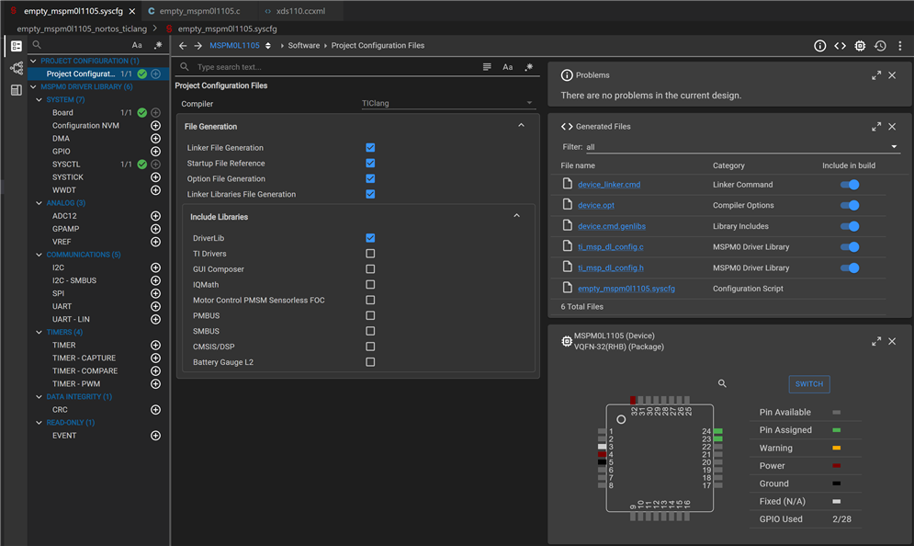Screen dimensions: 914x546
Task: Expand the Device package panel
Action: (876, 341)
